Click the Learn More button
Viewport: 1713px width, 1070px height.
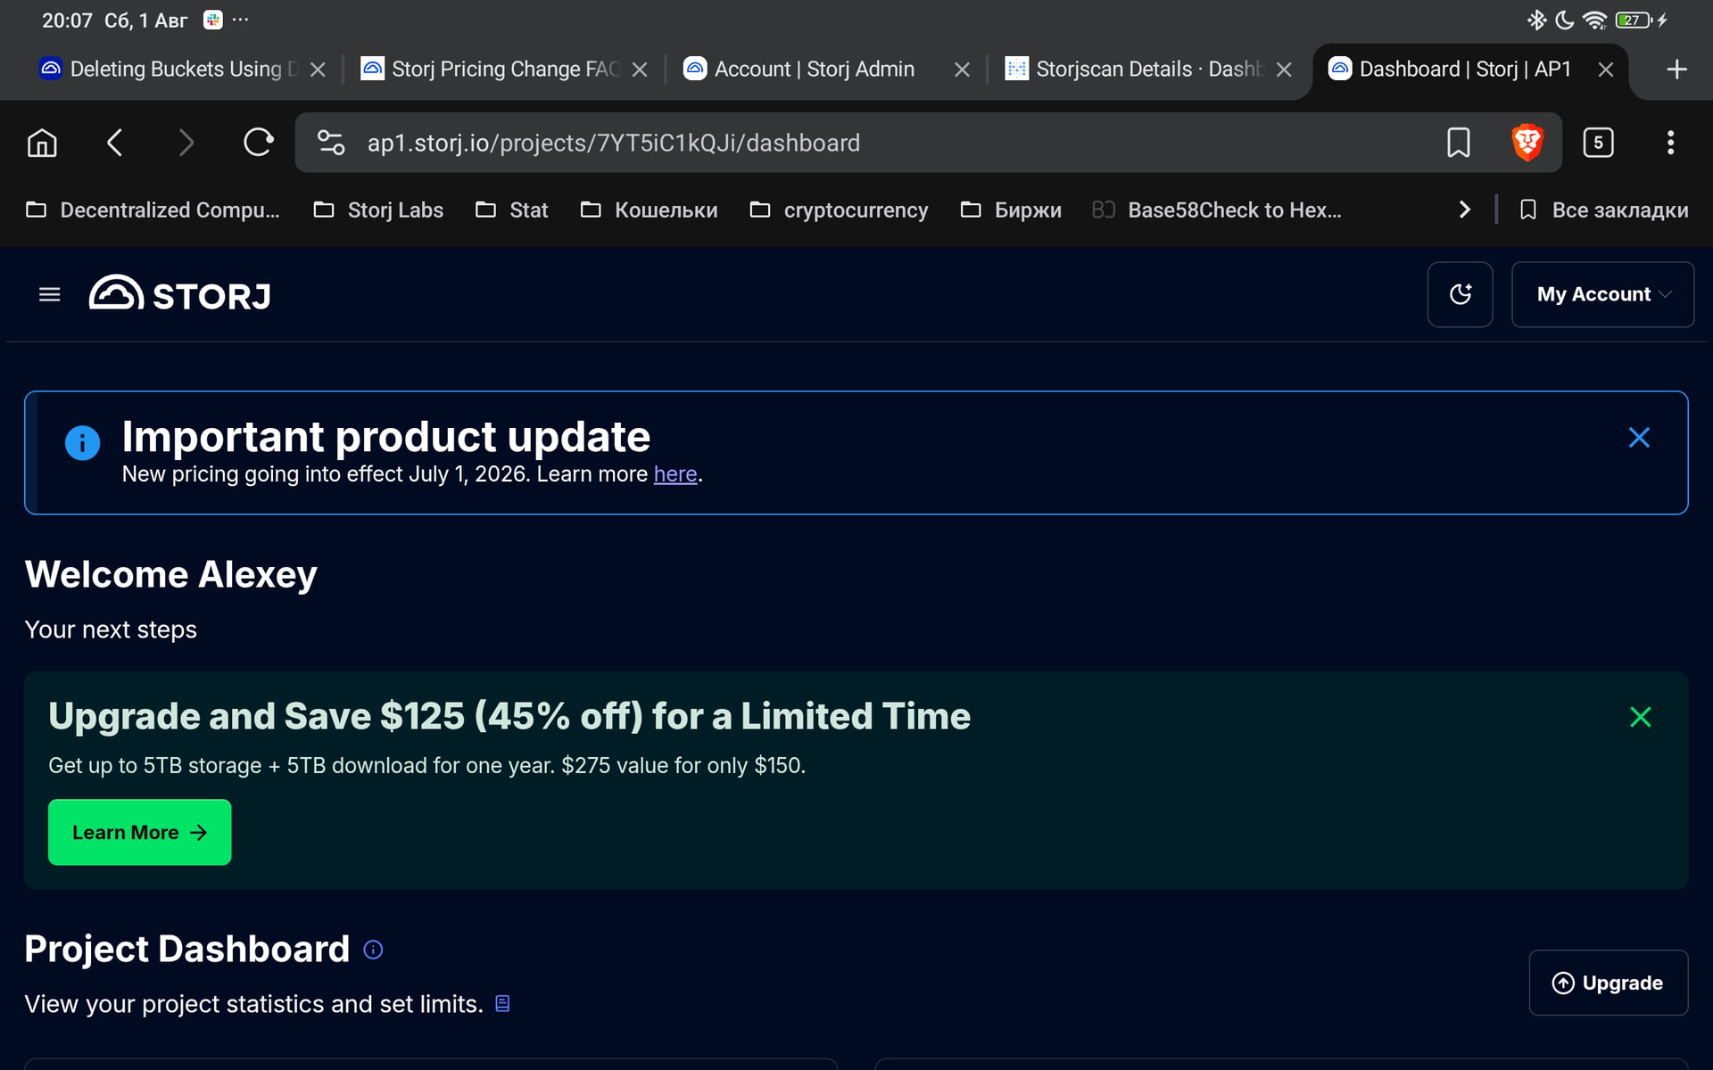pos(139,832)
